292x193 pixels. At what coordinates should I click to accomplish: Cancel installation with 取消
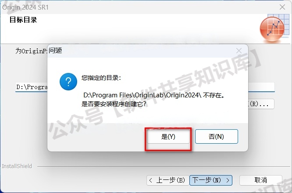(x=261, y=180)
